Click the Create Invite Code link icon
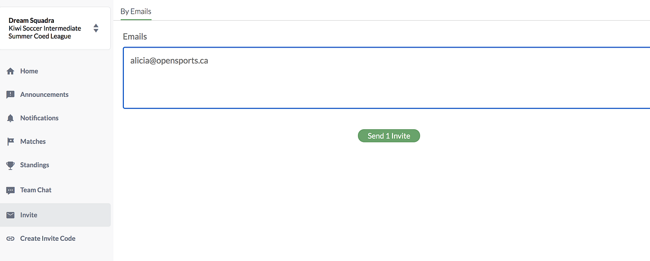The image size is (650, 261). click(x=10, y=239)
